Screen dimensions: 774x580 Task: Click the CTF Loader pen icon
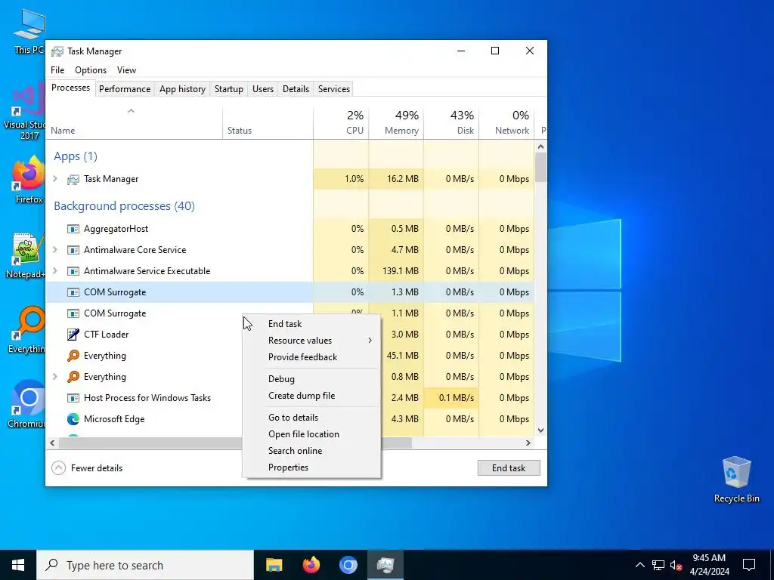[x=73, y=335]
